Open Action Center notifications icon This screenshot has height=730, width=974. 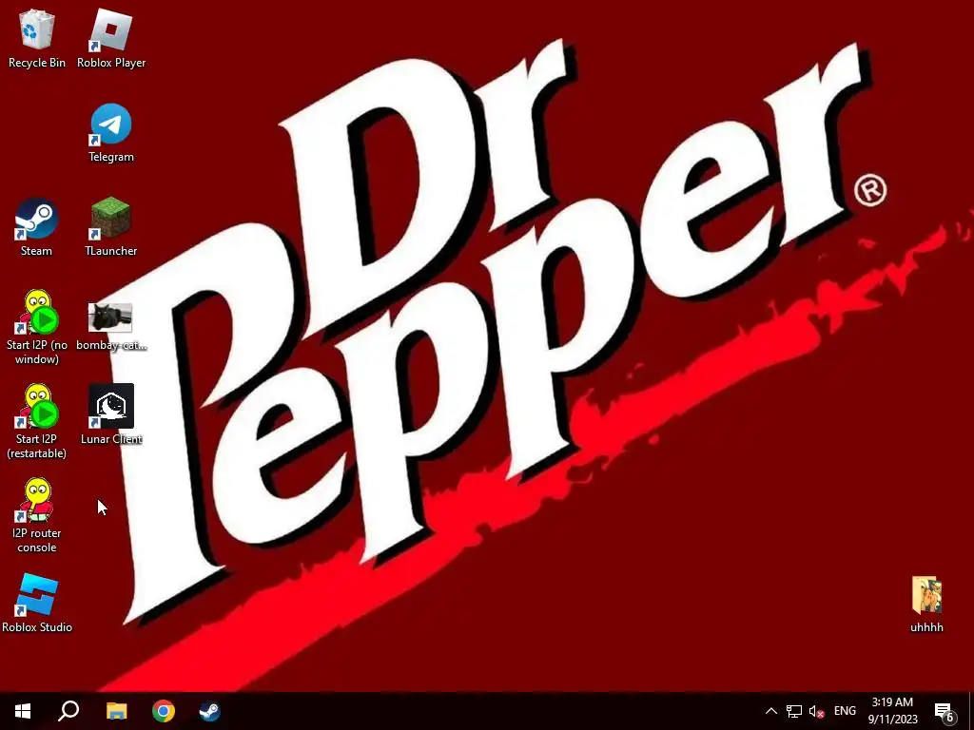945,711
